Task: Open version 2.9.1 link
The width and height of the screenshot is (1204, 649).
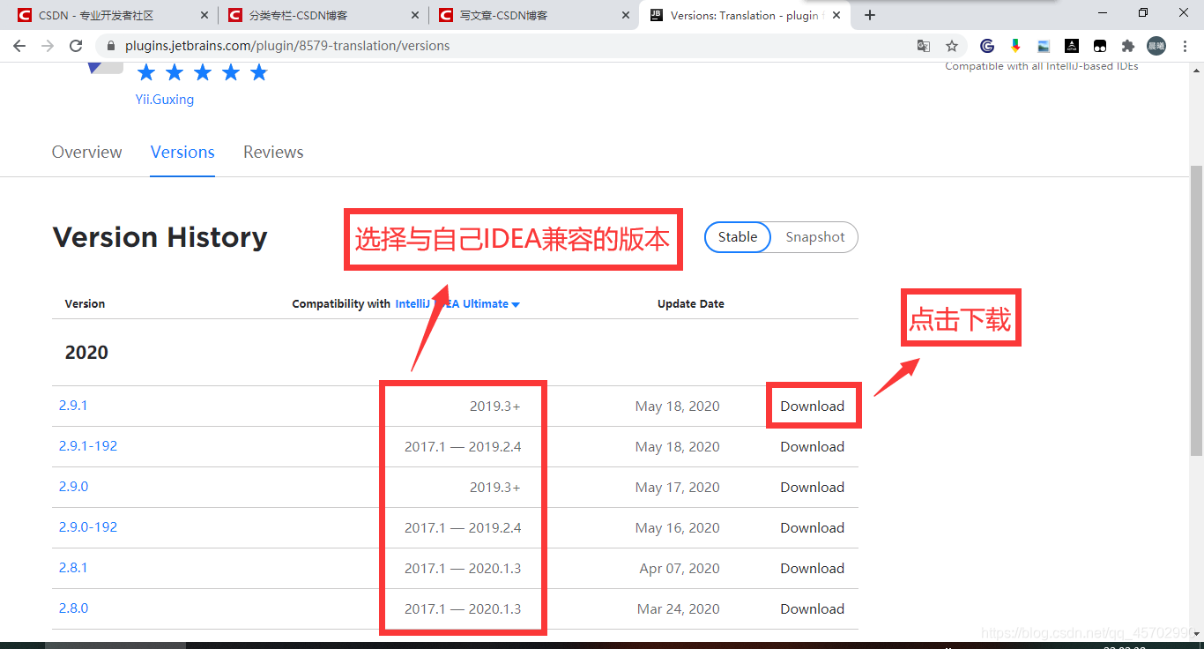Action: point(73,406)
